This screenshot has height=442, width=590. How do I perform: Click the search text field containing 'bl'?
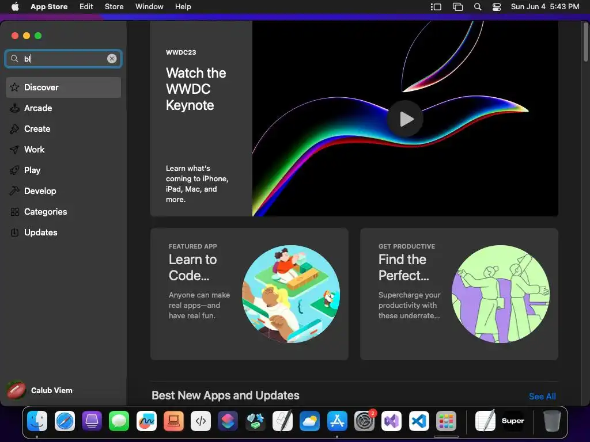63,59
